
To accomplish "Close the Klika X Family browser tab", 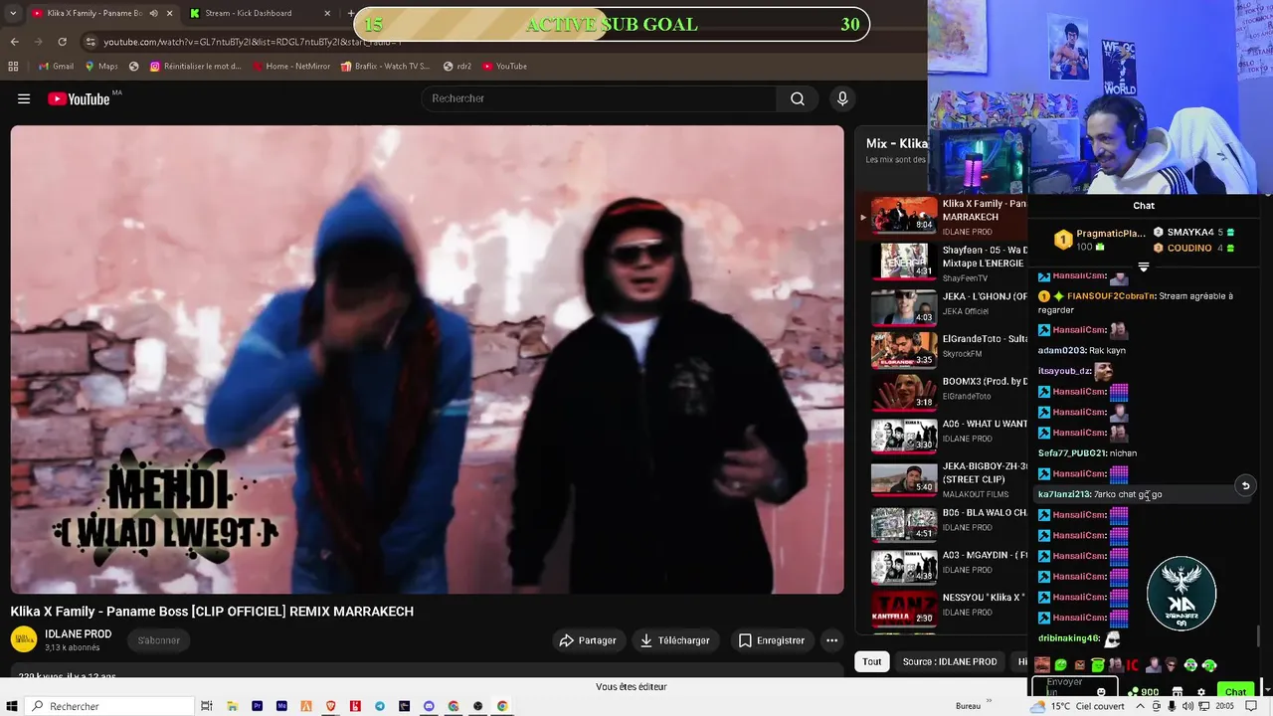I will coord(169,13).
